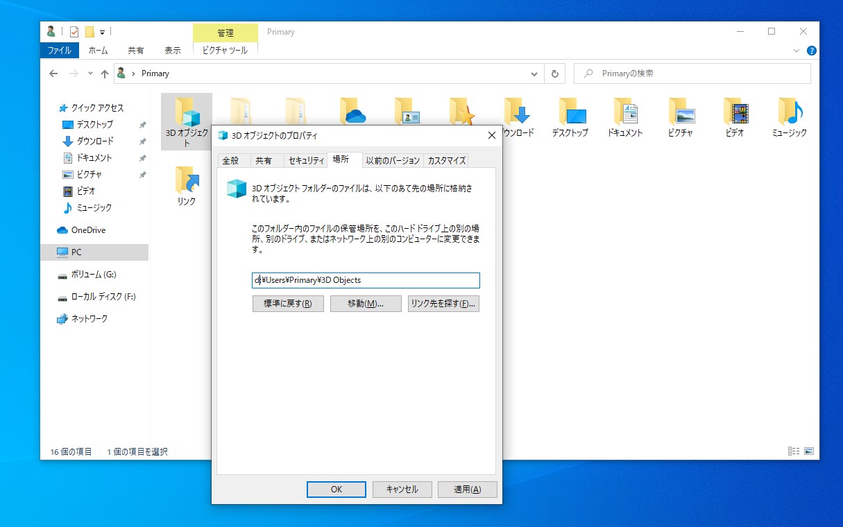The height and width of the screenshot is (527, 843).
Task: Click the 標準に戻す(R) button
Action: point(288,304)
